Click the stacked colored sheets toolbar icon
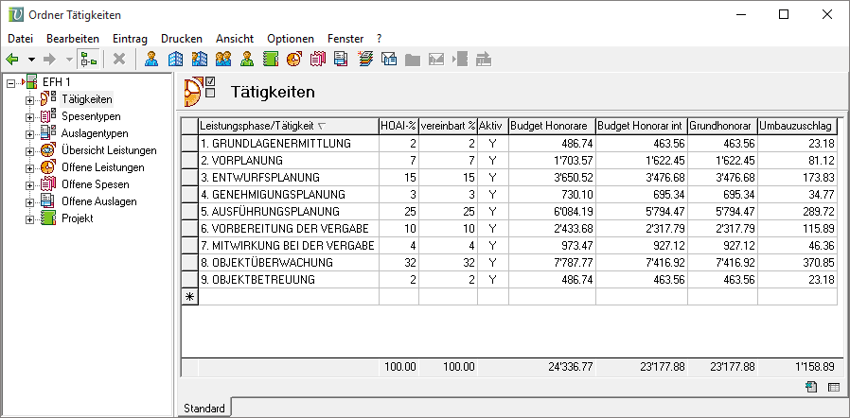This screenshot has width=850, height=418. [364, 59]
